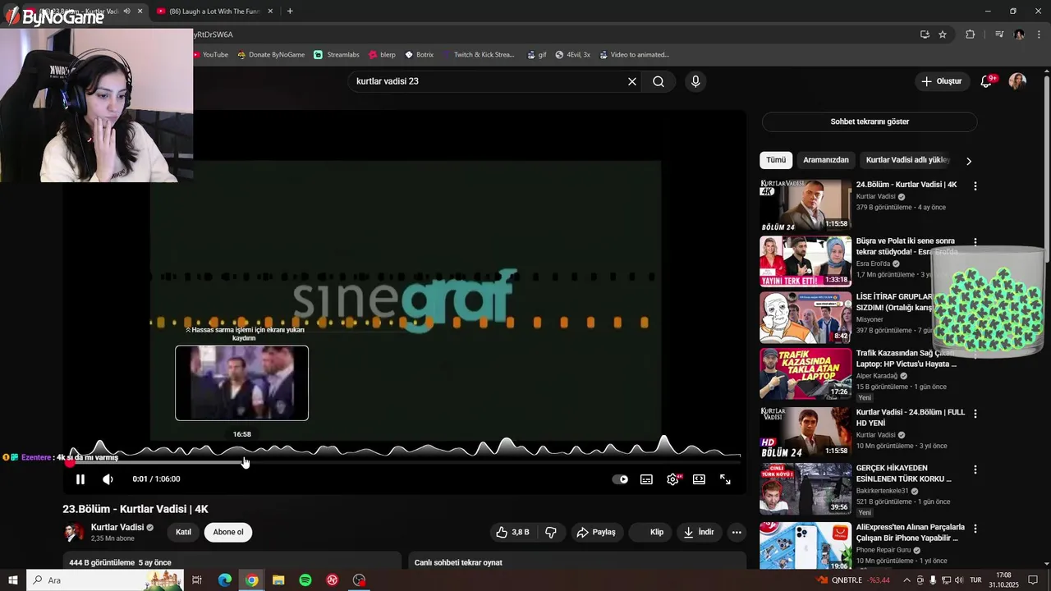Open the Kurtlar Vadisi channel name link
Viewport: 1051px width, 591px height.
point(117,527)
